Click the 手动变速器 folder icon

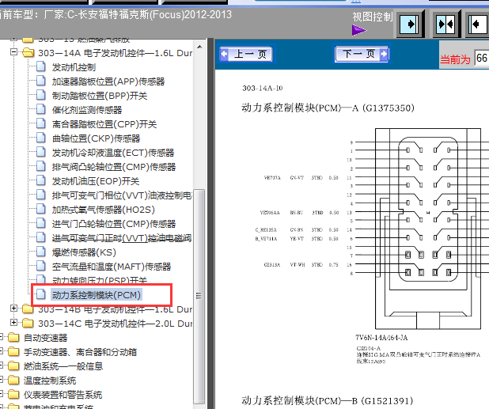(x=13, y=351)
